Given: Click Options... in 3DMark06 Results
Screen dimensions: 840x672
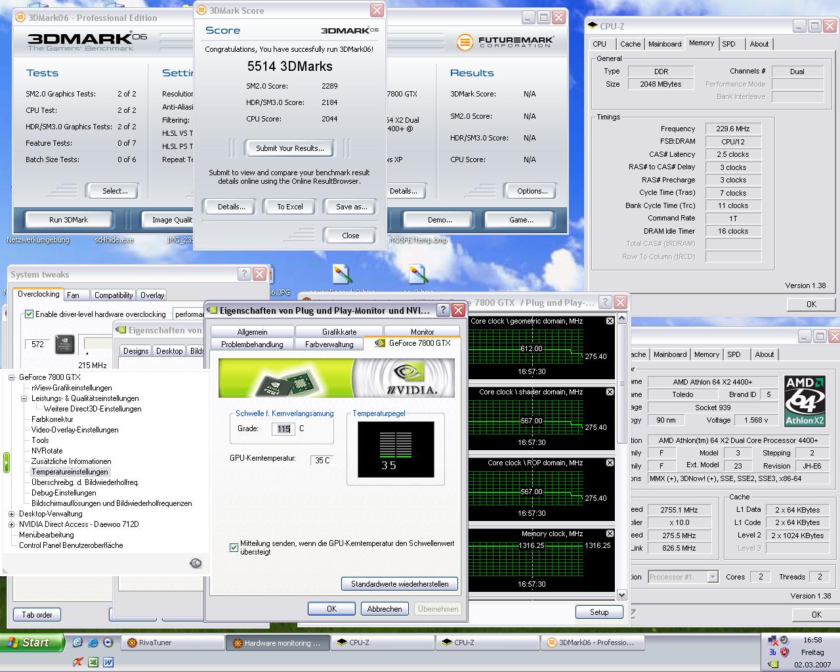Looking at the screenshot, I should coord(532,191).
